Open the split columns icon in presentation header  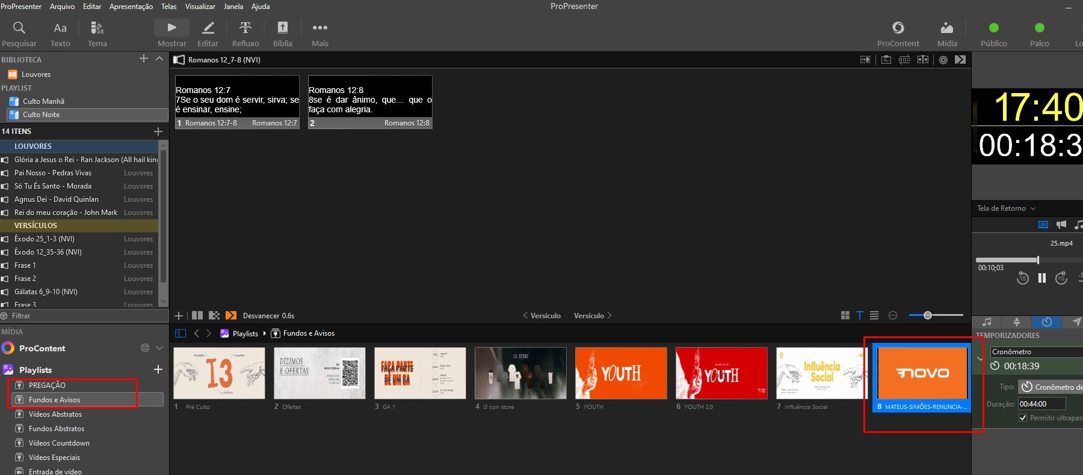coord(923,59)
